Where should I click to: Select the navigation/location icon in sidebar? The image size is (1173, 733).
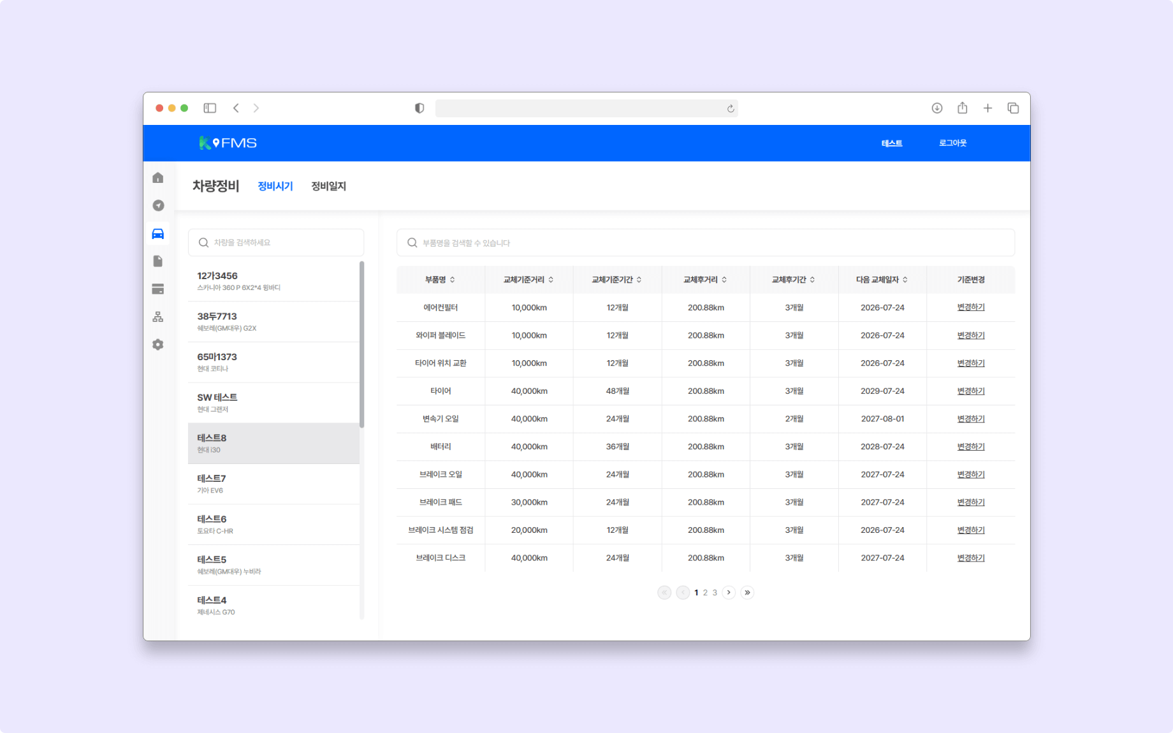click(x=157, y=205)
